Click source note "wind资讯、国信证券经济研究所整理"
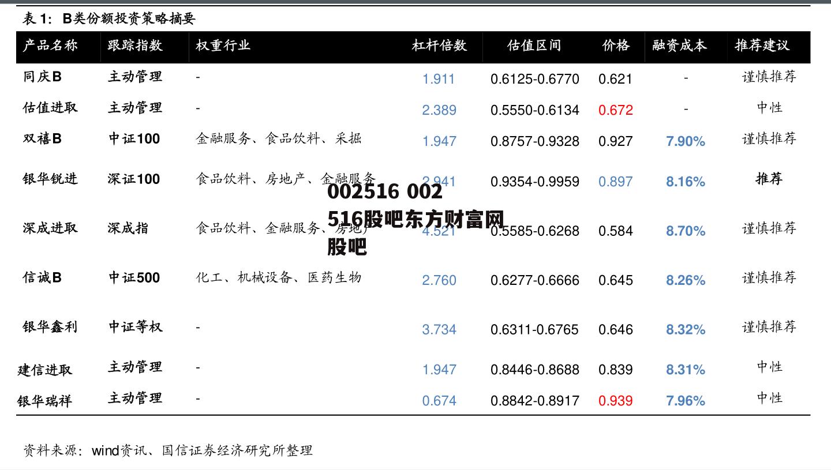Image resolution: width=831 pixels, height=470 pixels. 202,450
